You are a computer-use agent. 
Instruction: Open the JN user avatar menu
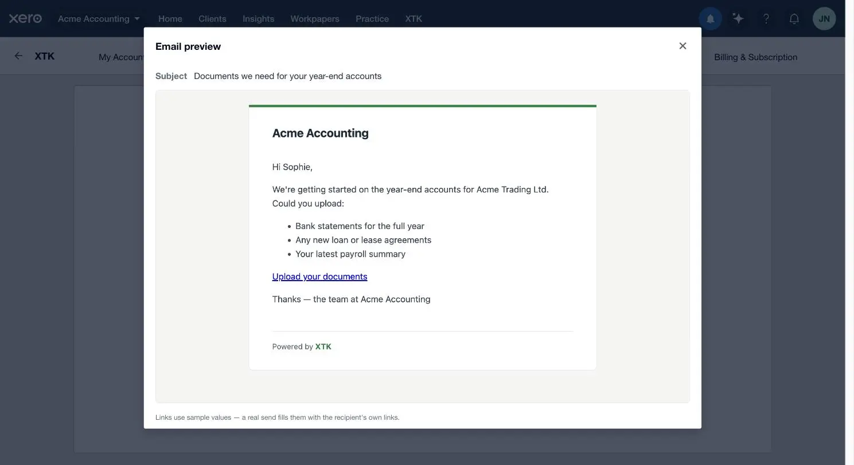[824, 19]
